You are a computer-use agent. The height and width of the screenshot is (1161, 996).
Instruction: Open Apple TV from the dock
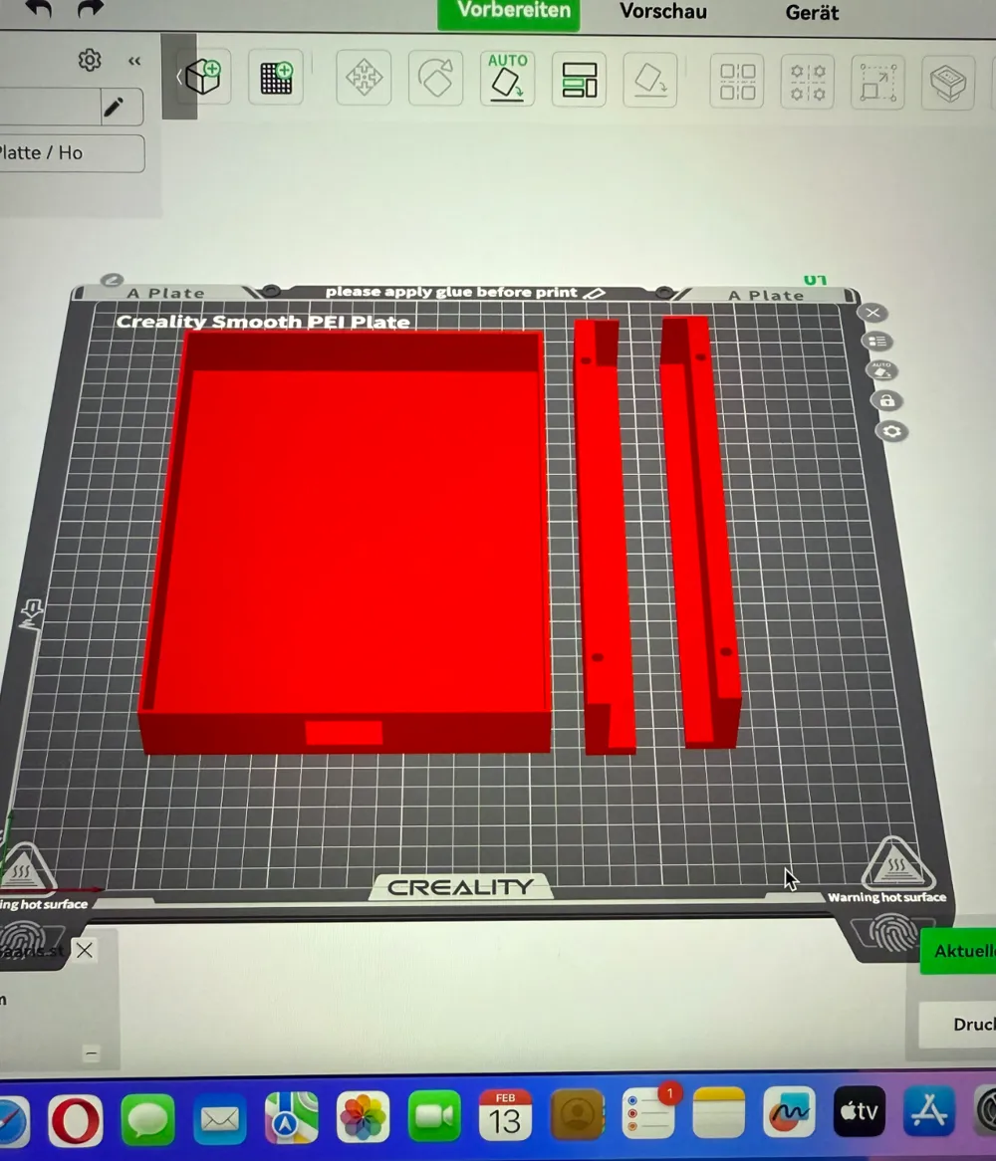tap(859, 1110)
